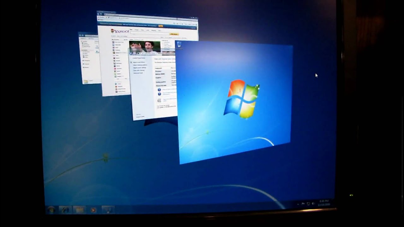Click "Adjust visual effects" link in Performance window
Screen dimensions: 404x227
click(139, 62)
